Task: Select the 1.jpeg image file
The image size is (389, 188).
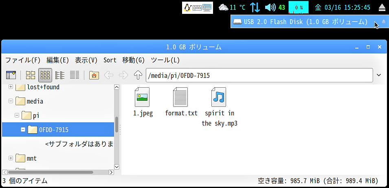Action: (x=143, y=102)
